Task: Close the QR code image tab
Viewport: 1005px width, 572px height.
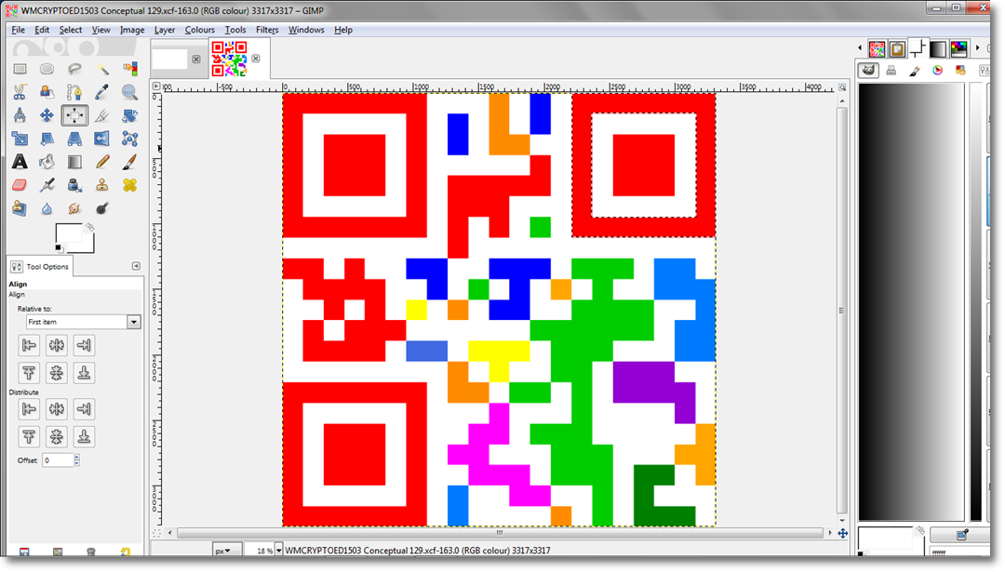Action: (256, 59)
